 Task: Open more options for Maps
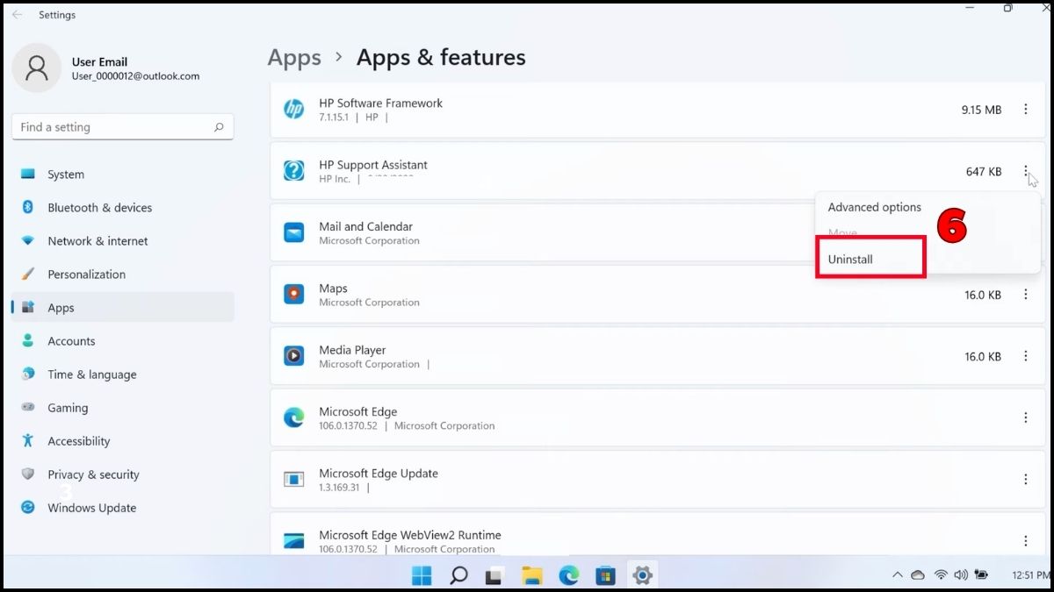(1025, 295)
